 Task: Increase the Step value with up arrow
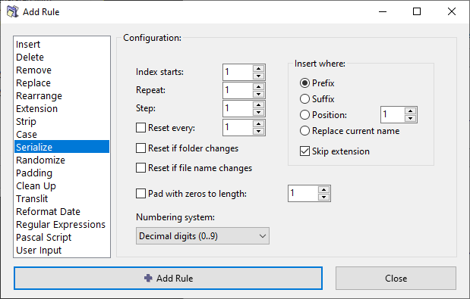coord(258,105)
